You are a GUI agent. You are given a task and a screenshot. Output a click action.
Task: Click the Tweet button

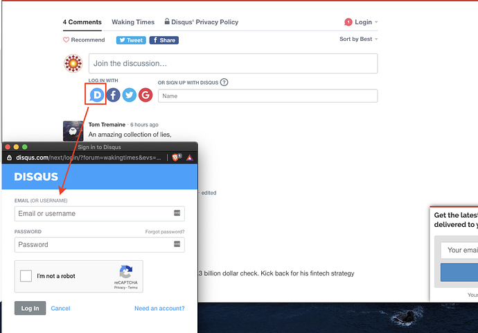[x=131, y=40]
